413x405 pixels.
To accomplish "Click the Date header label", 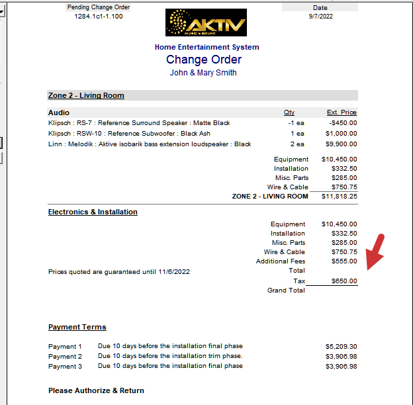I will pyautogui.click(x=320, y=8).
